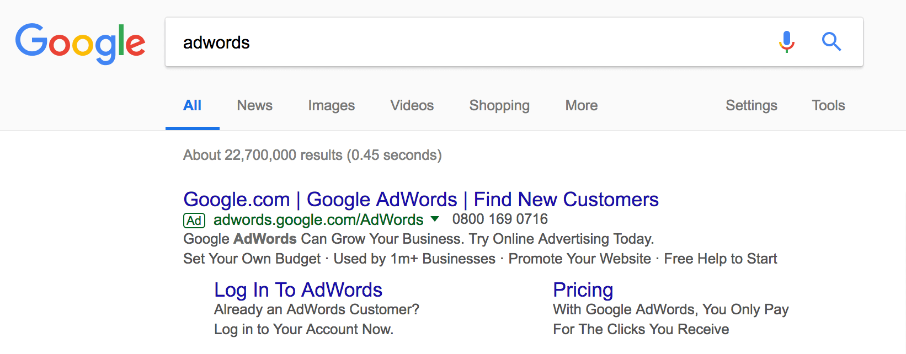The height and width of the screenshot is (354, 906).
Task: Open the More search categories menu
Action: (x=581, y=105)
